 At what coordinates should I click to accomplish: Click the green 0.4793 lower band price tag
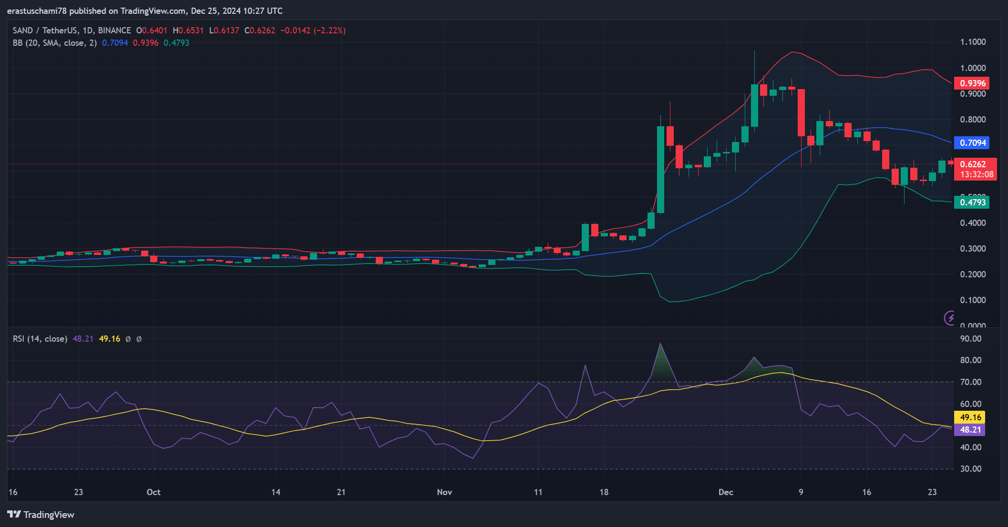972,203
